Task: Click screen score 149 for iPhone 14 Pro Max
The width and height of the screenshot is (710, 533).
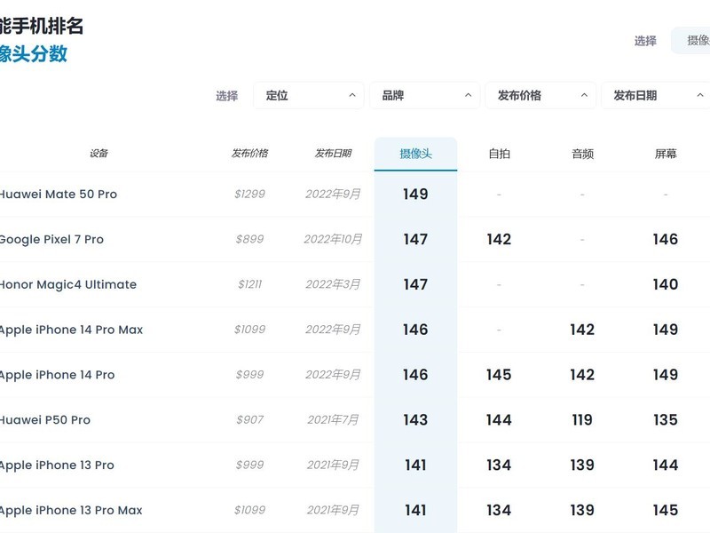Action: coord(665,330)
